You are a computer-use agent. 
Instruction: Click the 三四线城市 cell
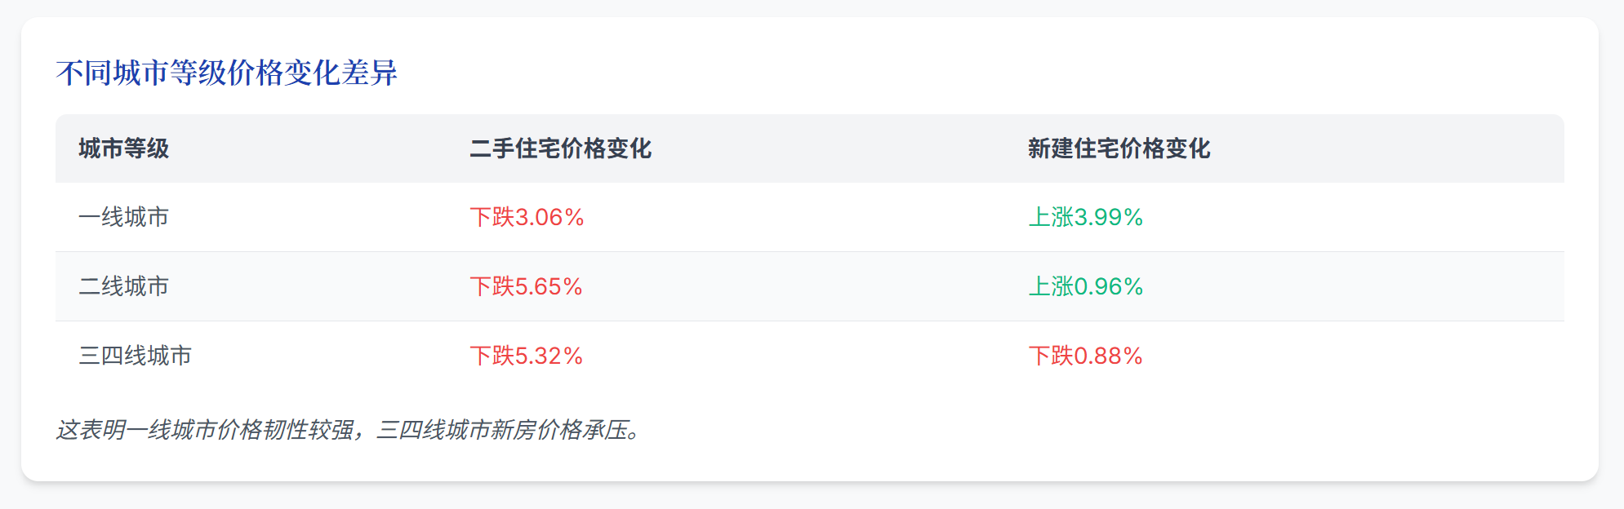click(x=135, y=356)
